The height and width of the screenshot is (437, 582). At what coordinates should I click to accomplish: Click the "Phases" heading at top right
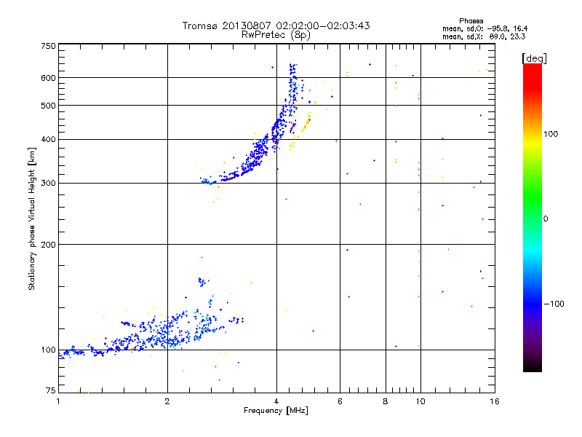471,21
